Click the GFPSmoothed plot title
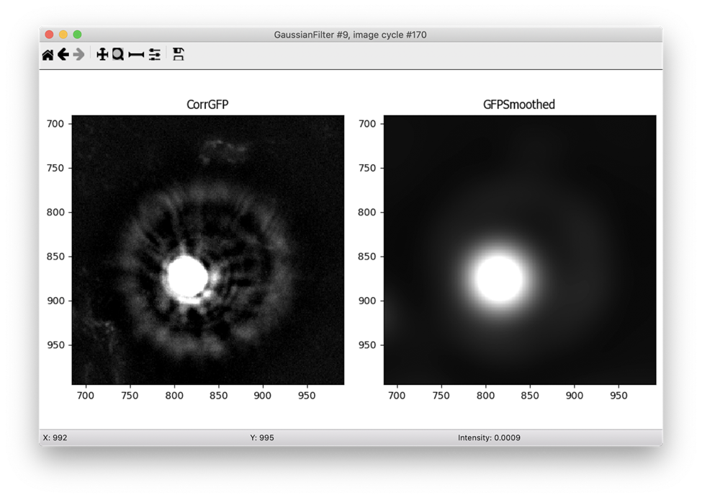Viewport: 702px width, 498px height. tap(519, 105)
